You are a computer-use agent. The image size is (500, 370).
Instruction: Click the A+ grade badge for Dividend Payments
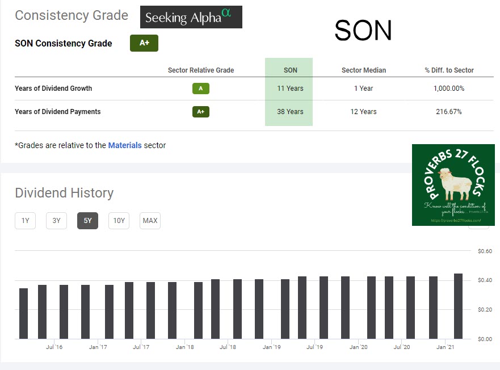200,112
